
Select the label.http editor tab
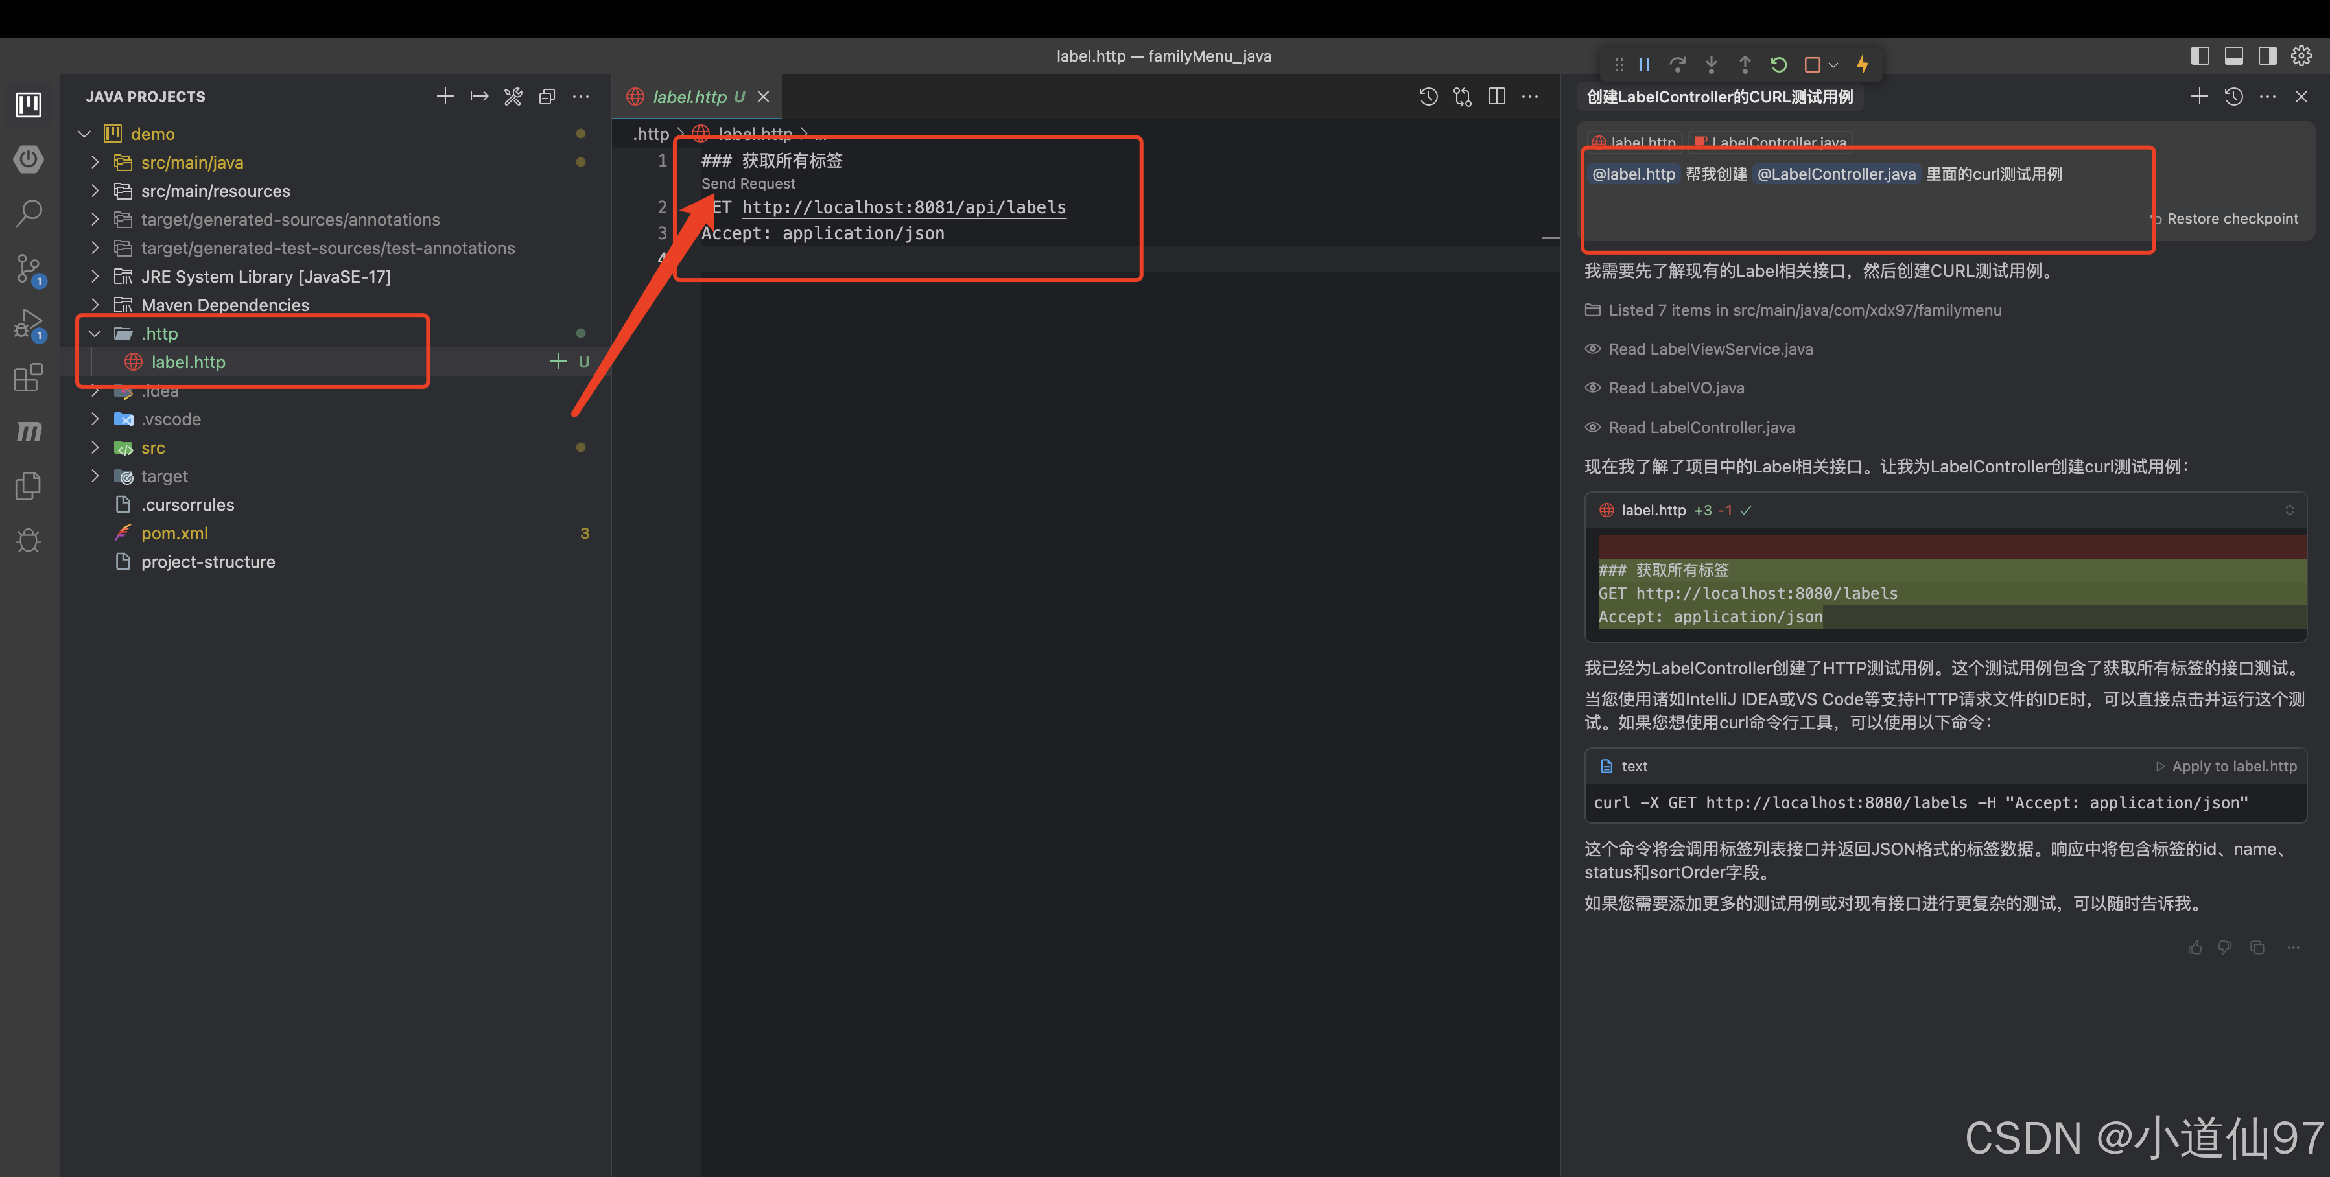(x=689, y=97)
